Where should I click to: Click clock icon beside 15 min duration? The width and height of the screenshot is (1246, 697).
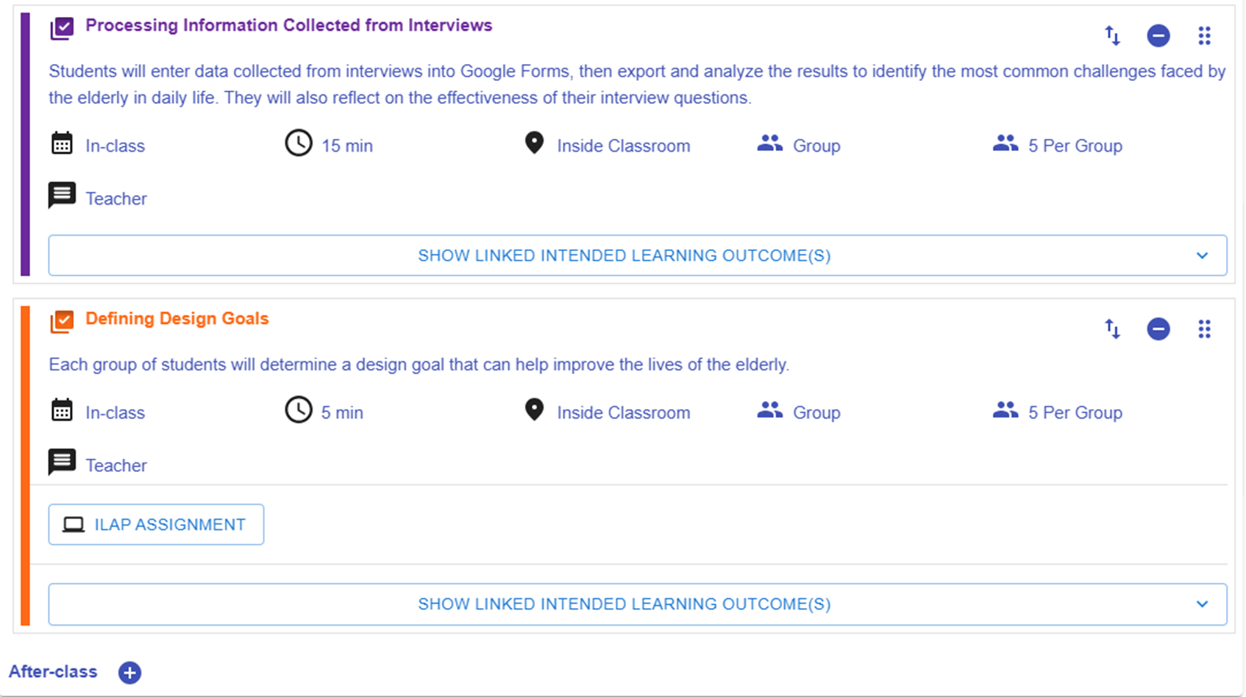(298, 144)
